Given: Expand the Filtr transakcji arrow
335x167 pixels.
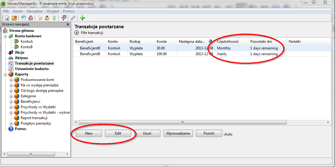Looking at the screenshot, I should [76, 33].
